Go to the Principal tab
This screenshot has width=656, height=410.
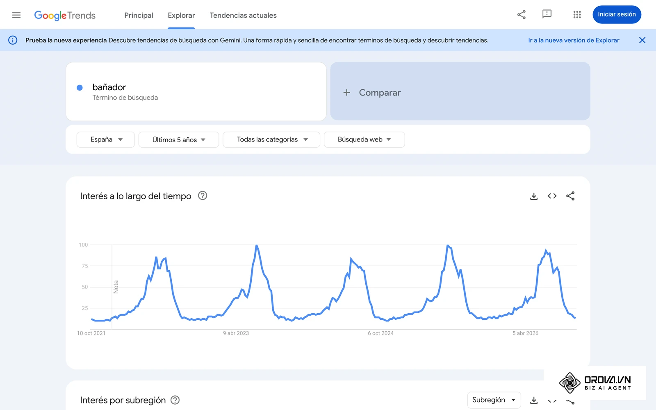(139, 15)
